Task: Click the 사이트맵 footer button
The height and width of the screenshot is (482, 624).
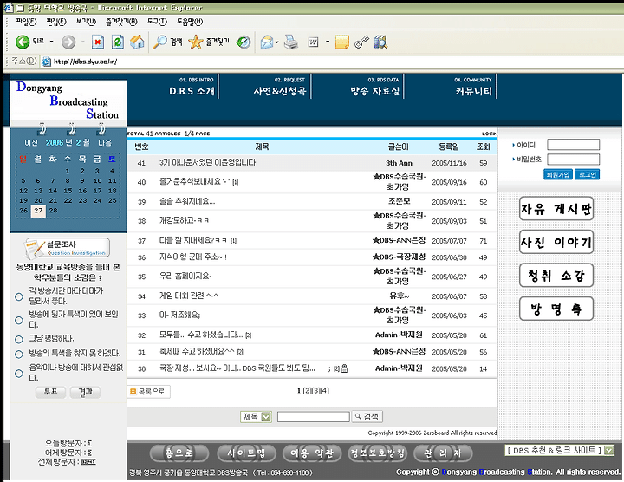Action: 246,453
